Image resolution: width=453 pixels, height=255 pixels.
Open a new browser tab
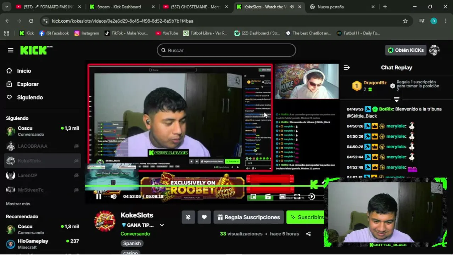385,7
